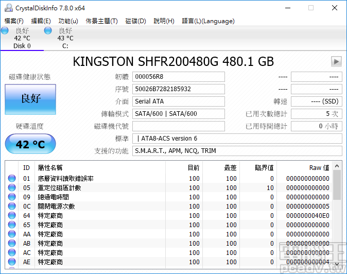Click threshold value 10 in row 05
The image size is (347, 274).
tap(270, 187)
